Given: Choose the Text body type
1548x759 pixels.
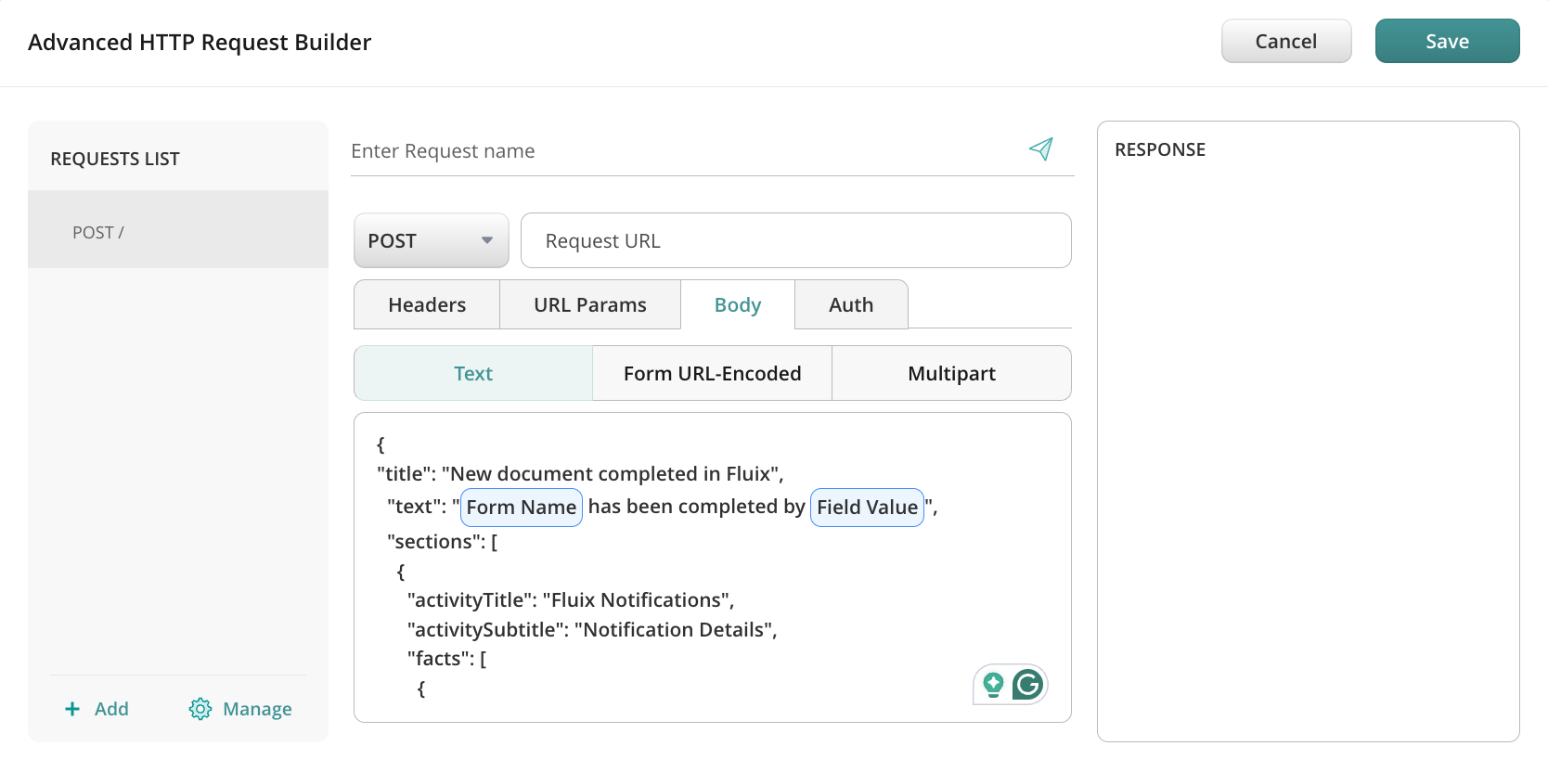Looking at the screenshot, I should 472,374.
